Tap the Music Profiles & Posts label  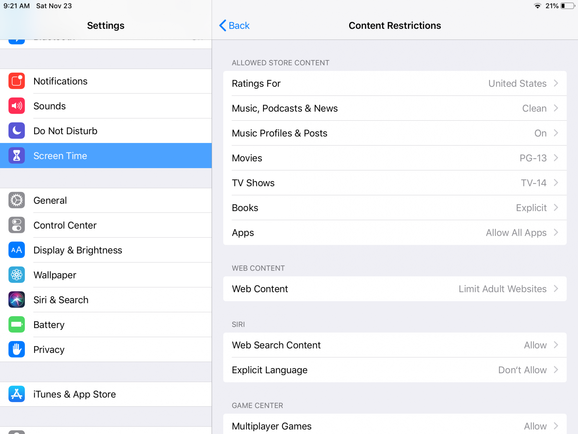coord(279,133)
